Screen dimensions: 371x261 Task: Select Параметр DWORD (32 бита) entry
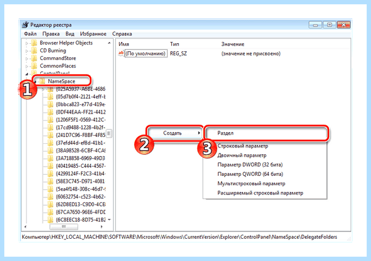point(250,165)
